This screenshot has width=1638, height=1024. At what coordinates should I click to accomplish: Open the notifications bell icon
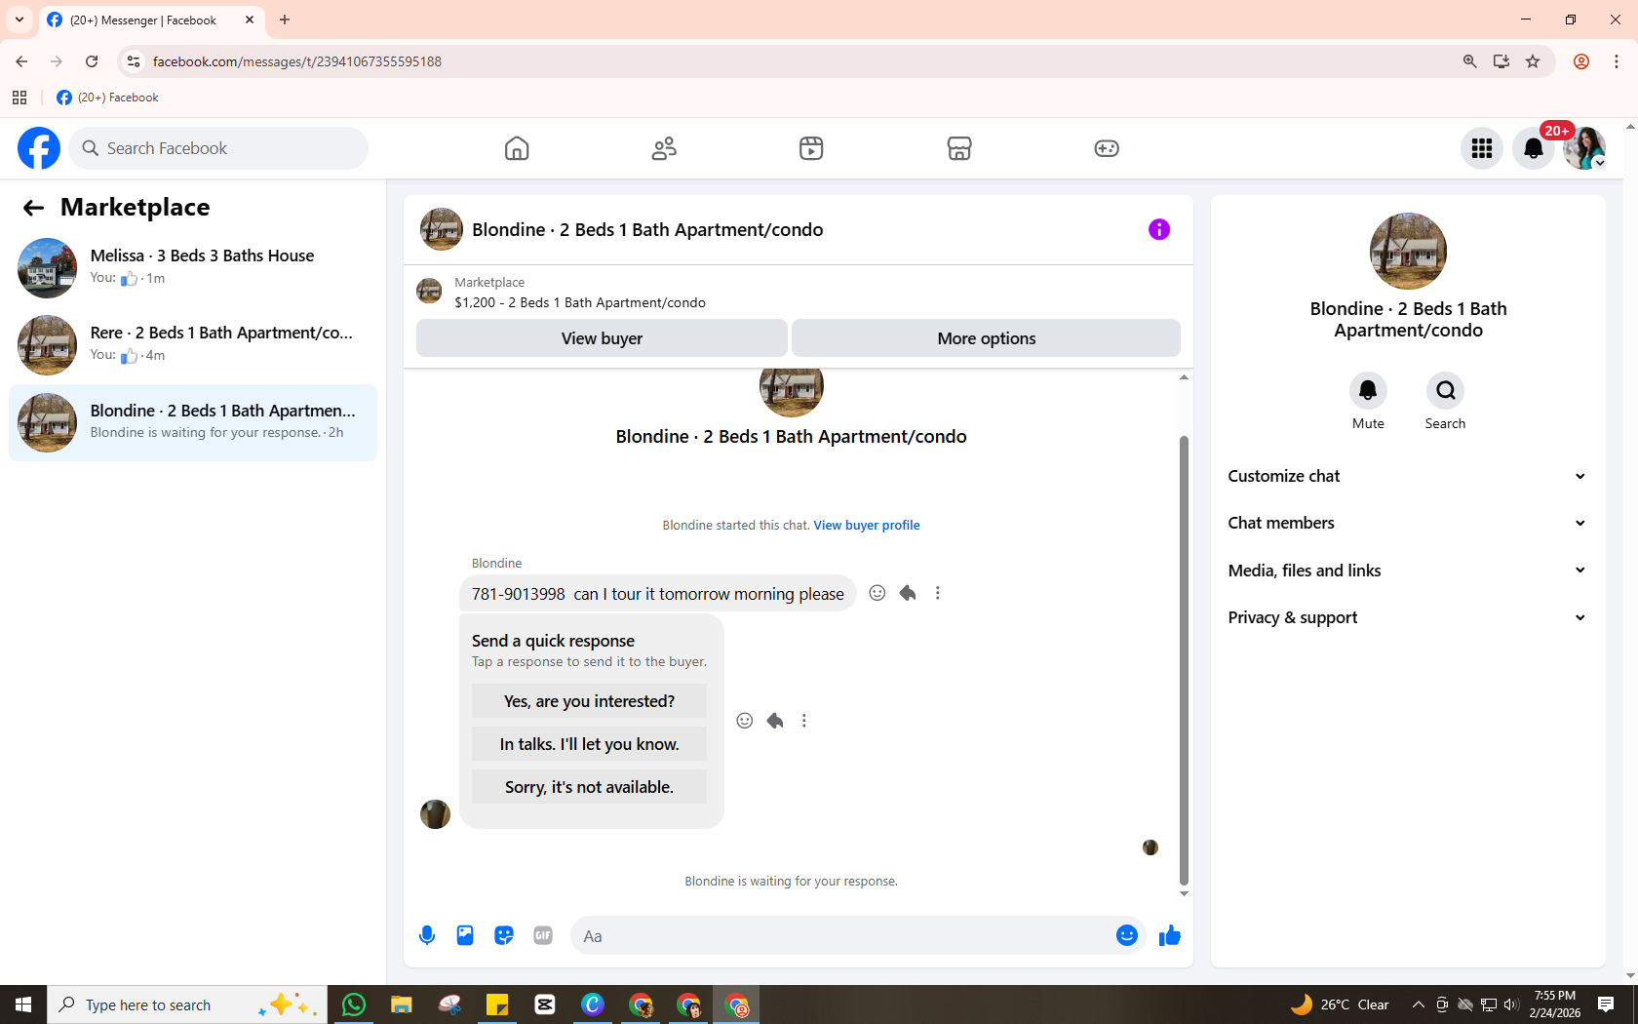coord(1534,148)
